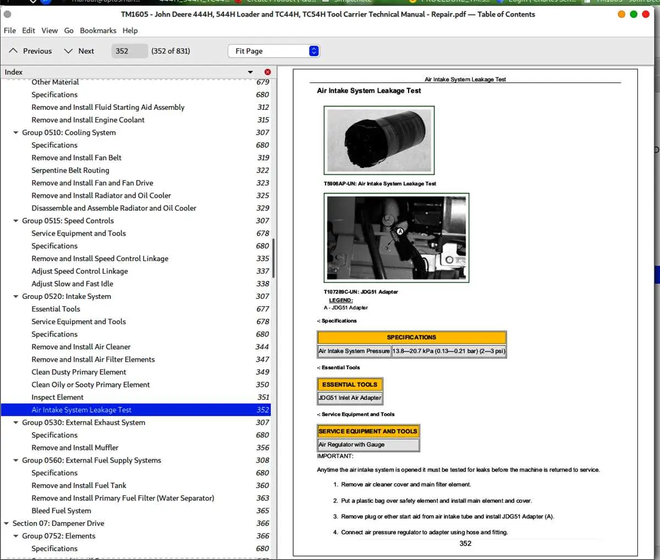Select Other Material entry
This screenshot has height=560, width=660.
(x=55, y=82)
